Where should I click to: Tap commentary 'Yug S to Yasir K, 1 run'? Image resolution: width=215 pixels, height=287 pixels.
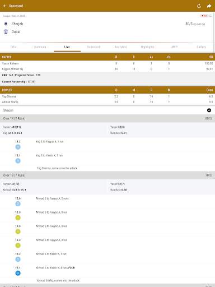tap(49, 155)
